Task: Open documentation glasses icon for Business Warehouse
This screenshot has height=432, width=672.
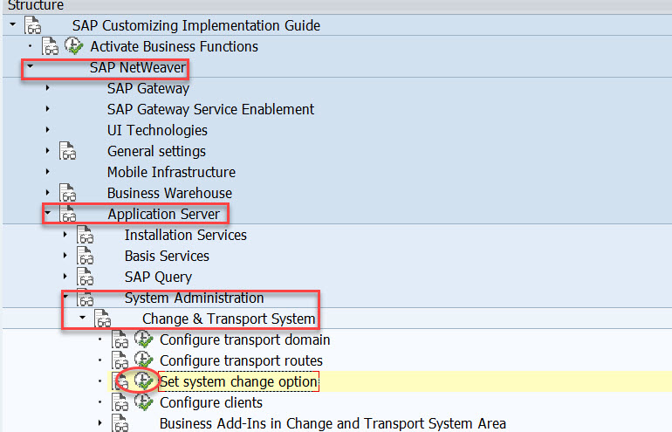Action: (68, 193)
